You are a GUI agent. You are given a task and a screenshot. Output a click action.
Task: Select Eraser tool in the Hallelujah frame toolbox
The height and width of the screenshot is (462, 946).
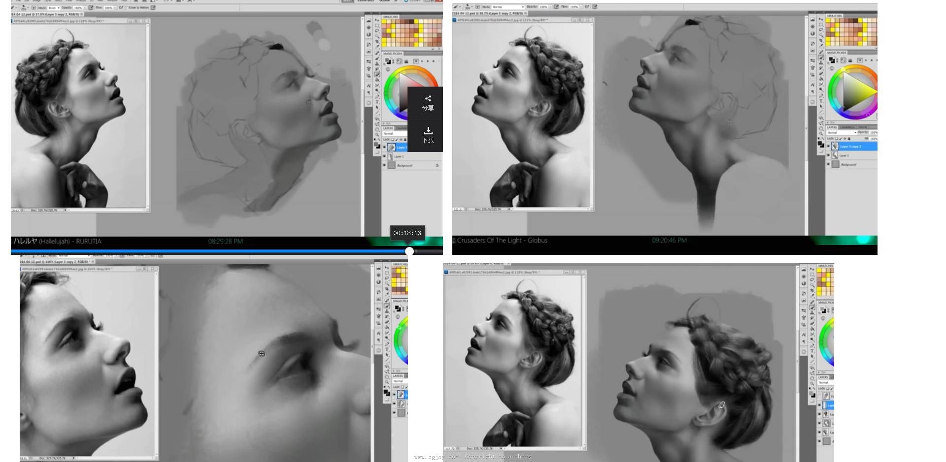click(377, 74)
